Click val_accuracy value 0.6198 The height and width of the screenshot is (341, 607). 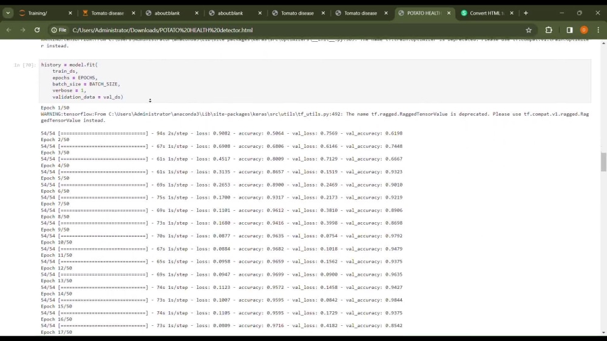(394, 133)
